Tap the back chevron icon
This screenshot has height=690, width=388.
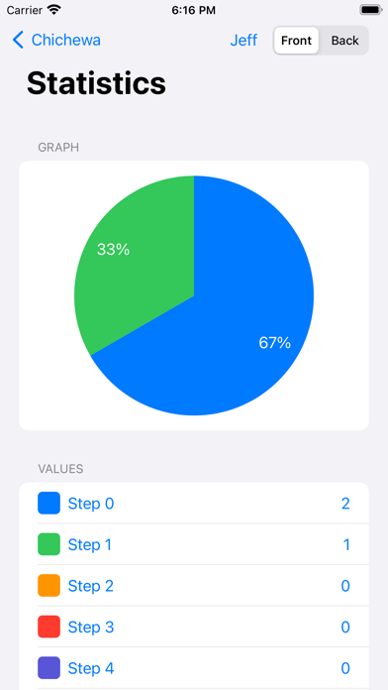[18, 40]
